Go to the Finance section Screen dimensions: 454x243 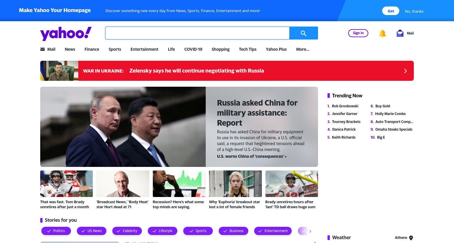92,49
